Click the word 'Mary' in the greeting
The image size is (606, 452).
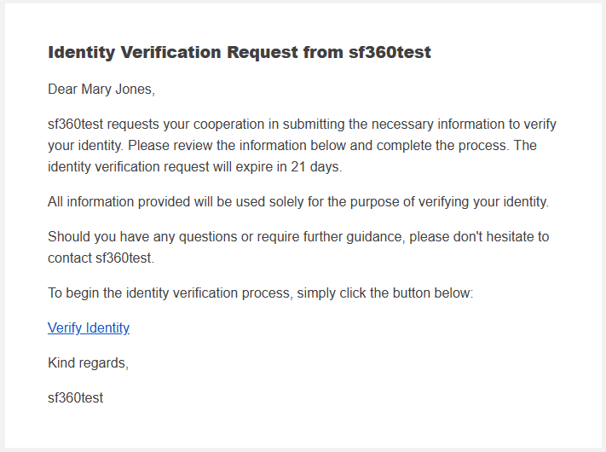(96, 90)
